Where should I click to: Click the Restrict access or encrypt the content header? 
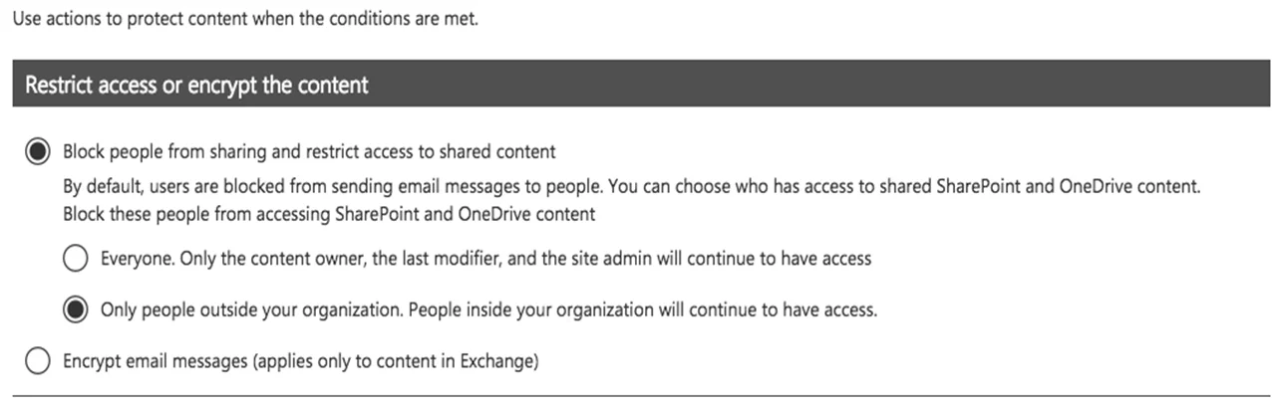click(x=196, y=86)
